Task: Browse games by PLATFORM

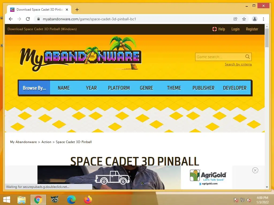Action: point(119,88)
